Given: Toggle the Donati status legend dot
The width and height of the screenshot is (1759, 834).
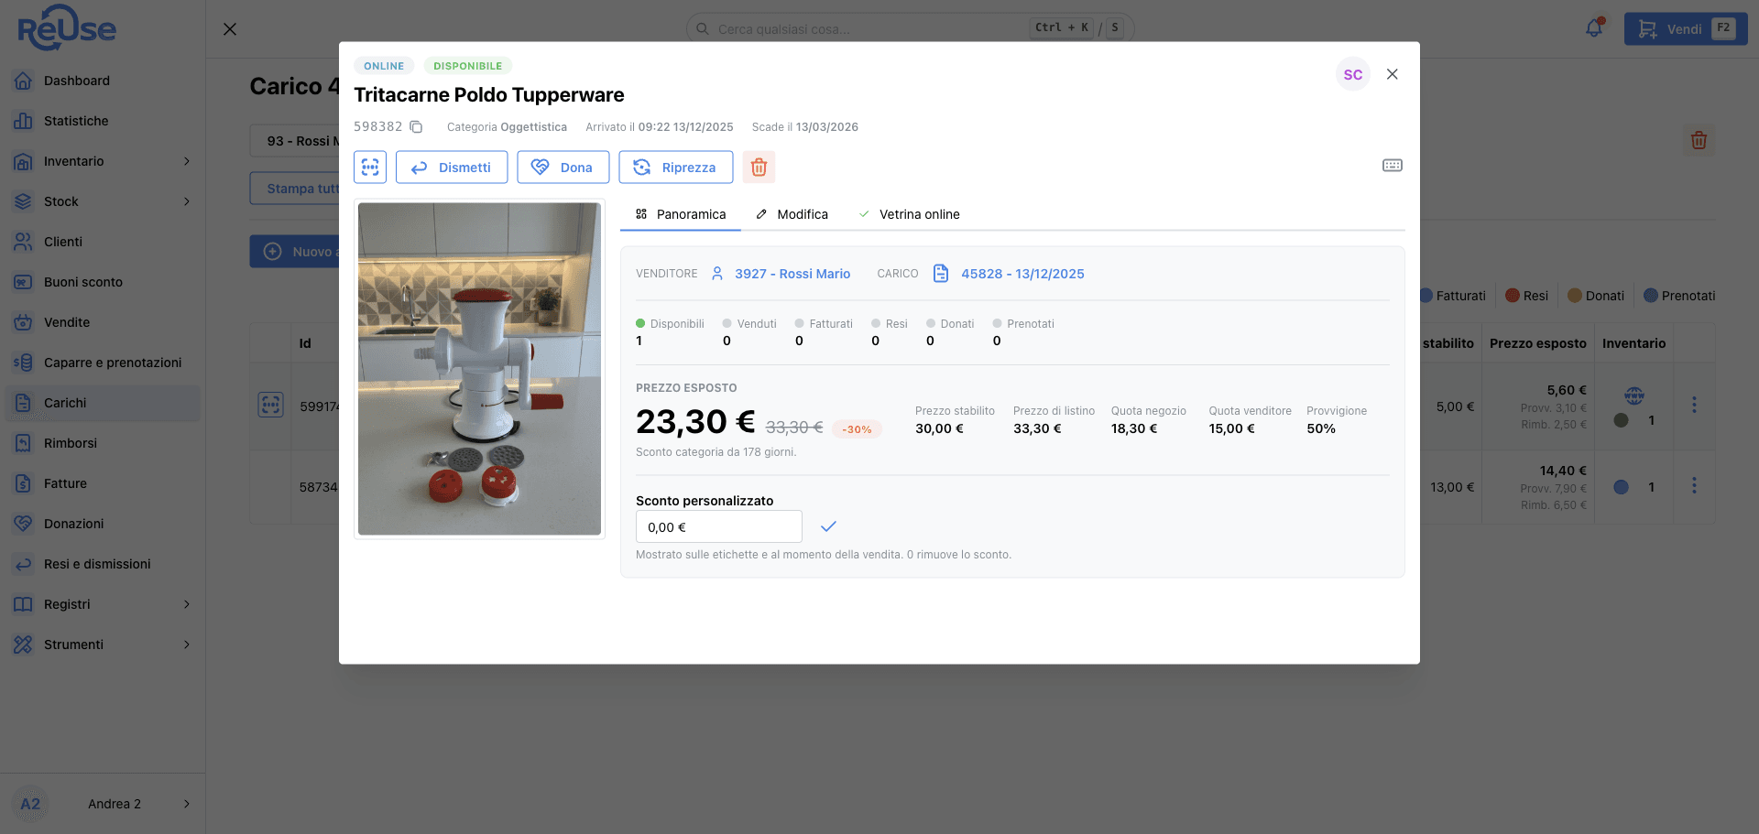Looking at the screenshot, I should (1575, 296).
